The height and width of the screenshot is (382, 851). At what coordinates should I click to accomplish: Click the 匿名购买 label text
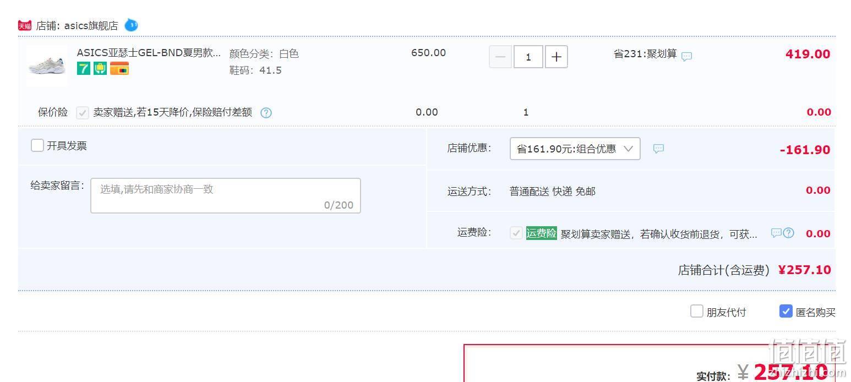815,313
